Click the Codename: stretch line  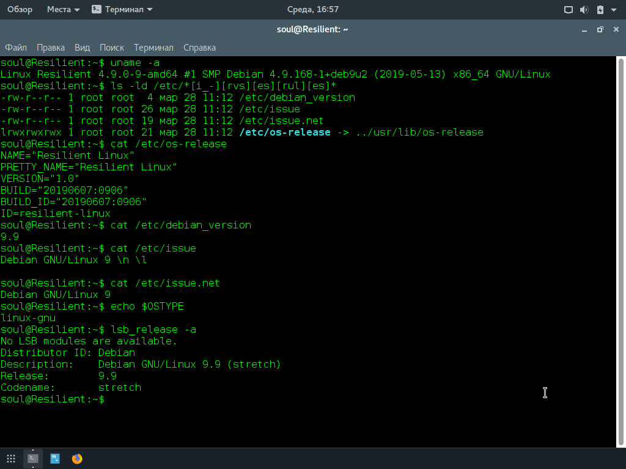71,388
